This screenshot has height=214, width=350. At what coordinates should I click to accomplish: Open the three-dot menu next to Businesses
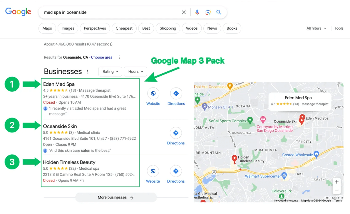(x=88, y=71)
